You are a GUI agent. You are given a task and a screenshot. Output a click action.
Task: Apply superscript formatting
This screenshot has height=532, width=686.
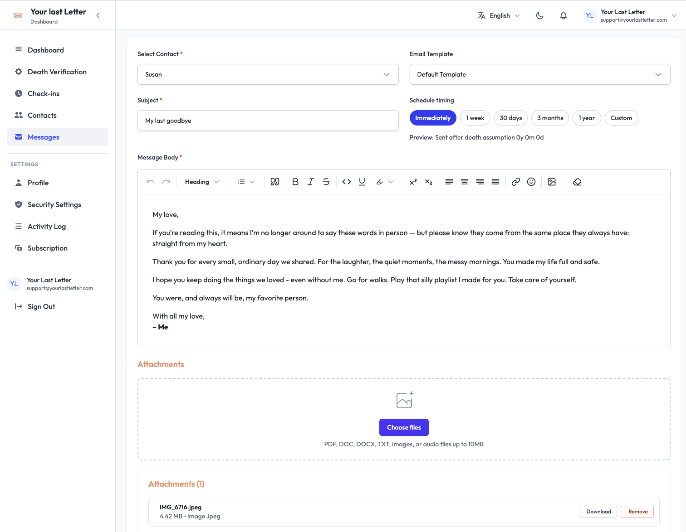tap(413, 182)
